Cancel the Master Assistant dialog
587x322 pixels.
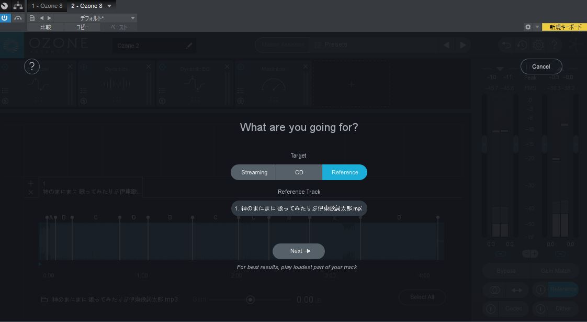541,66
